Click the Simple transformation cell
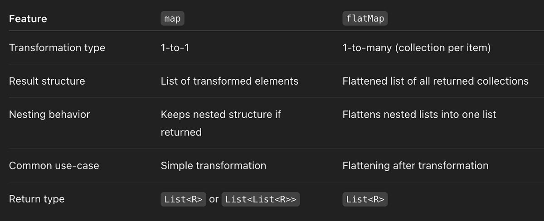 (x=214, y=165)
